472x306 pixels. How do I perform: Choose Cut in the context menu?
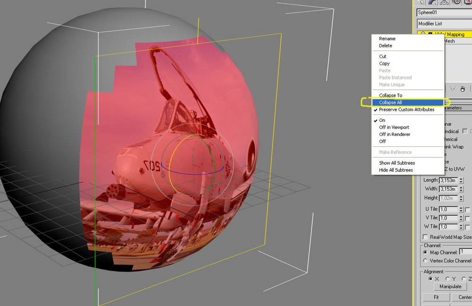[382, 56]
